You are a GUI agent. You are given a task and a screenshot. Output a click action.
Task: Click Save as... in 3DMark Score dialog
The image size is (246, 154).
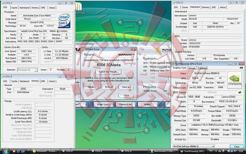tap(127, 87)
